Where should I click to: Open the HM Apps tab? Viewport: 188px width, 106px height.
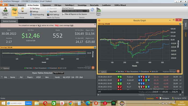pos(58,5)
